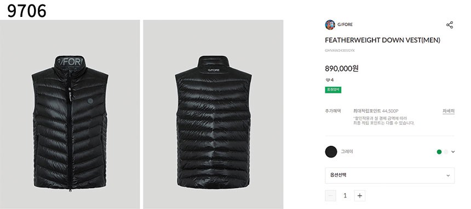Click the large black color swatch
The width and height of the screenshot is (471, 209).
point(331,152)
